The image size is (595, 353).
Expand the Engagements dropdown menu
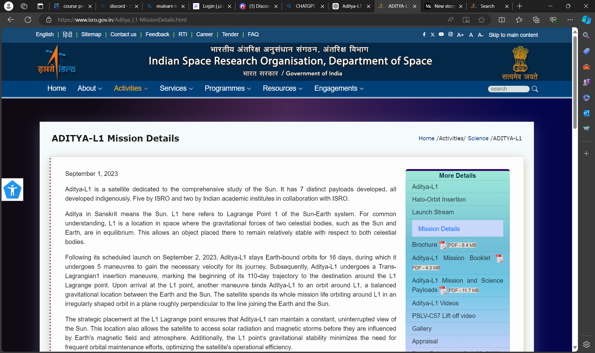click(x=339, y=89)
